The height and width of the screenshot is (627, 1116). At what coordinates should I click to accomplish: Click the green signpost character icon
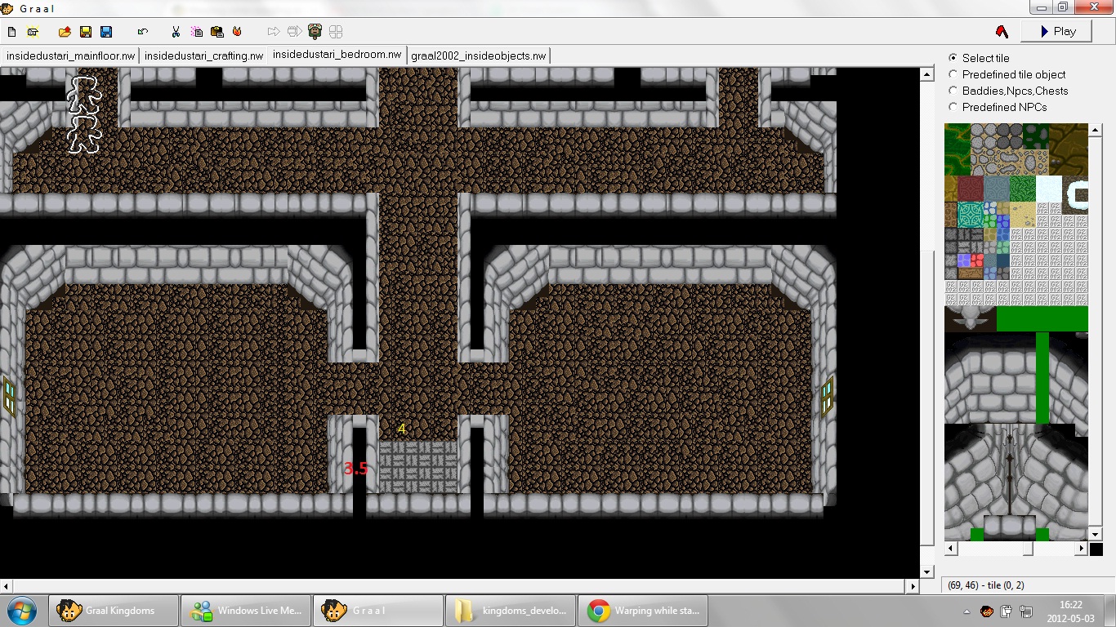click(315, 32)
